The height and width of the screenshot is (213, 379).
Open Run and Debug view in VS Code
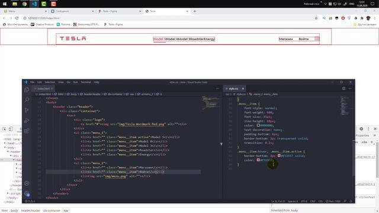coord(27,121)
